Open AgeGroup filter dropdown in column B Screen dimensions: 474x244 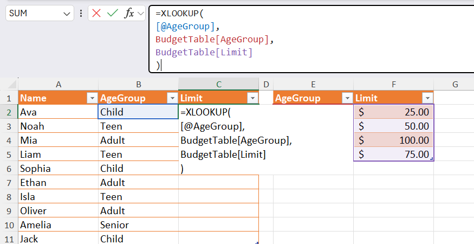[x=172, y=98]
